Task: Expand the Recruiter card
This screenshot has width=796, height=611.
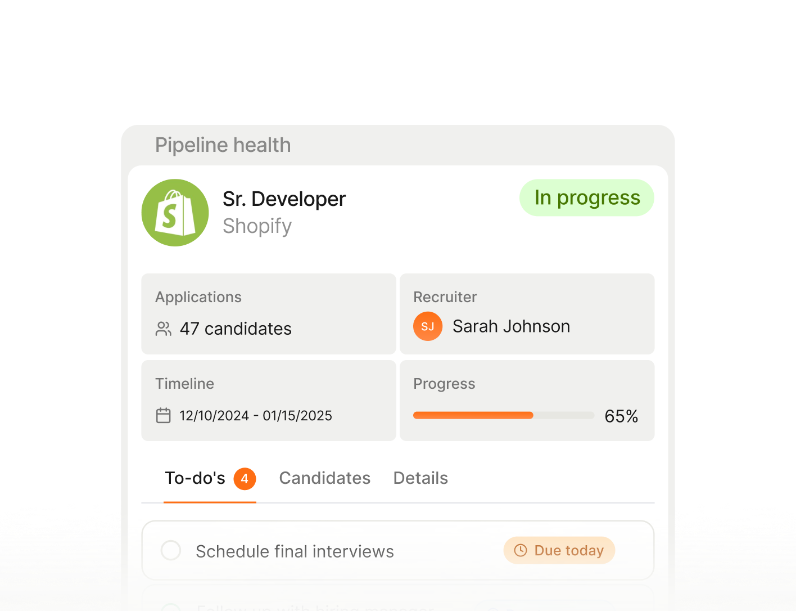Action: coord(527,314)
